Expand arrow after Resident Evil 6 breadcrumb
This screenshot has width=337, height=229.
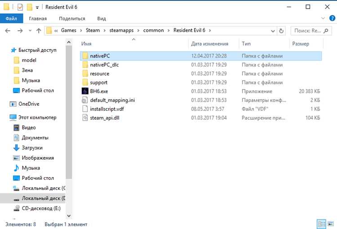point(210,31)
